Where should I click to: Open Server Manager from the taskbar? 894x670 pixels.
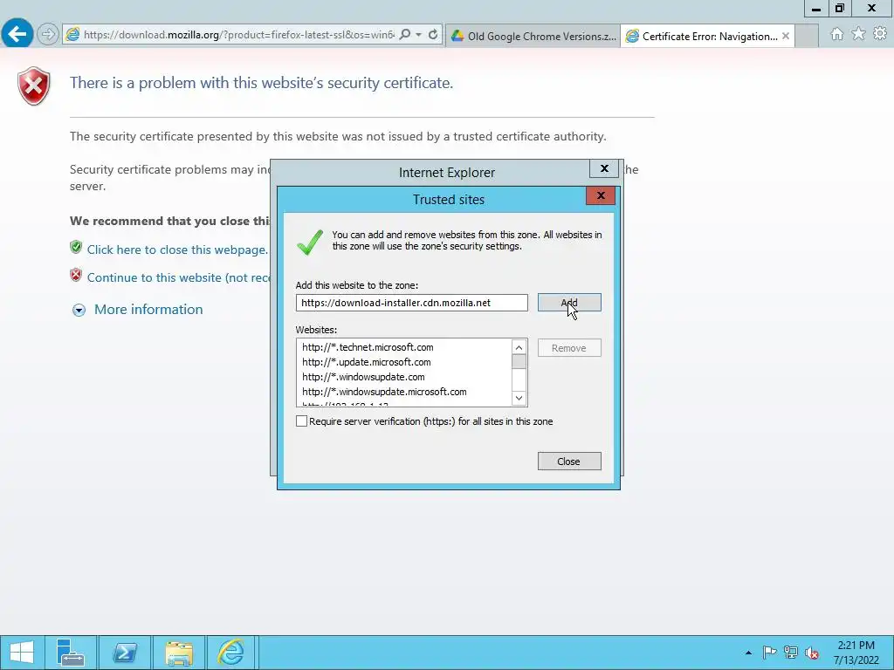pyautogui.click(x=71, y=653)
